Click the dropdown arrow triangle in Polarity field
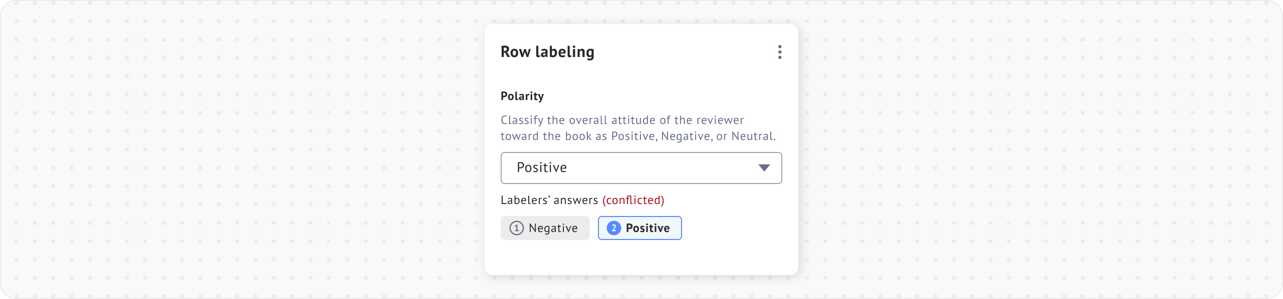The image size is (1283, 299). point(764,168)
